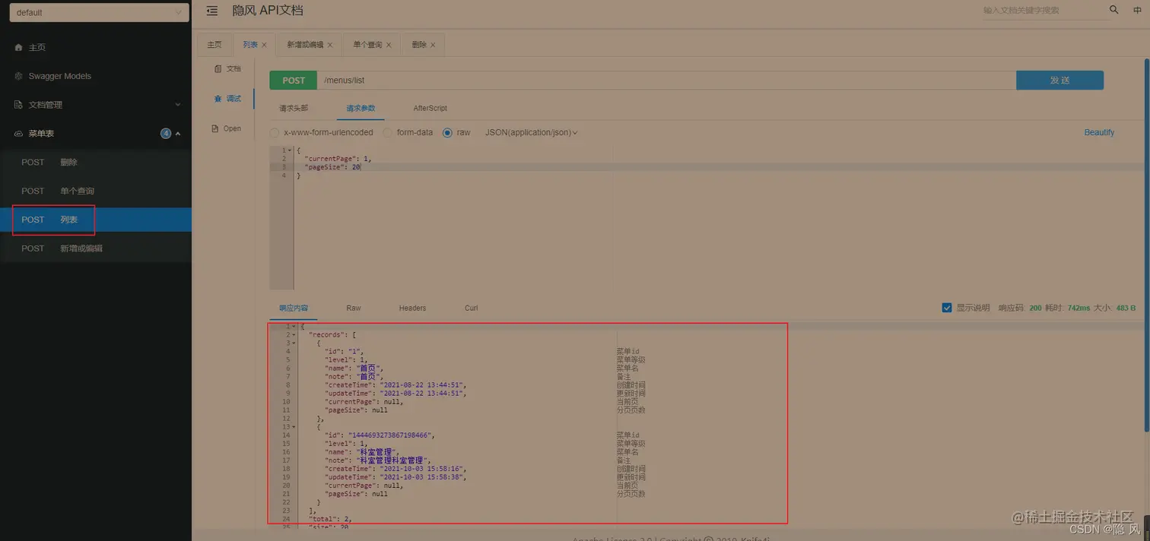Select raw radio option
Viewport: 1150px width, 541px height.
pos(447,132)
